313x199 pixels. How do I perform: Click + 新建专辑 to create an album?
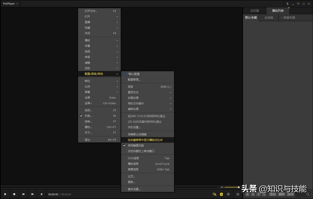288,17
